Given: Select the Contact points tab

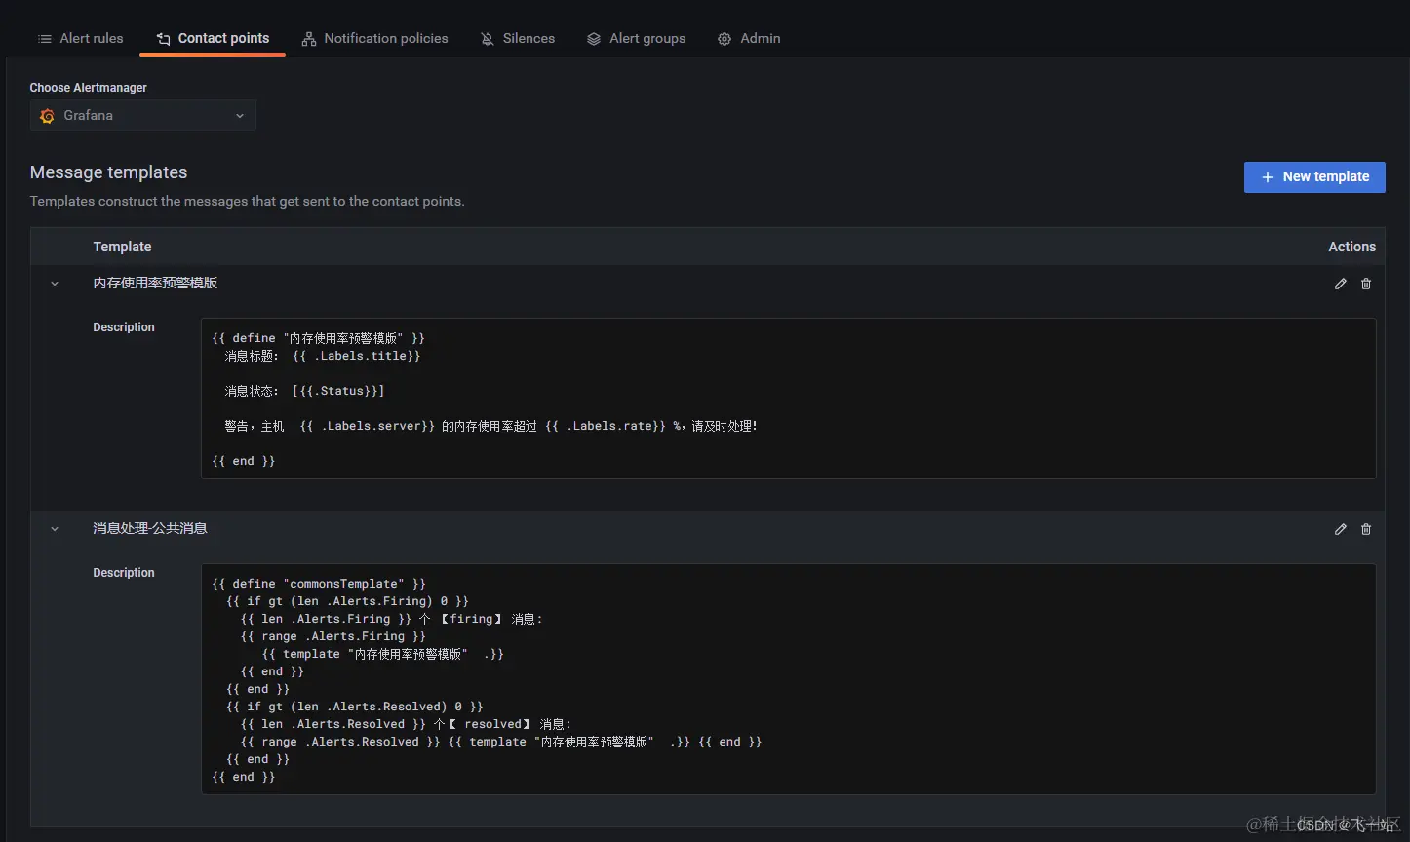Looking at the screenshot, I should point(213,38).
